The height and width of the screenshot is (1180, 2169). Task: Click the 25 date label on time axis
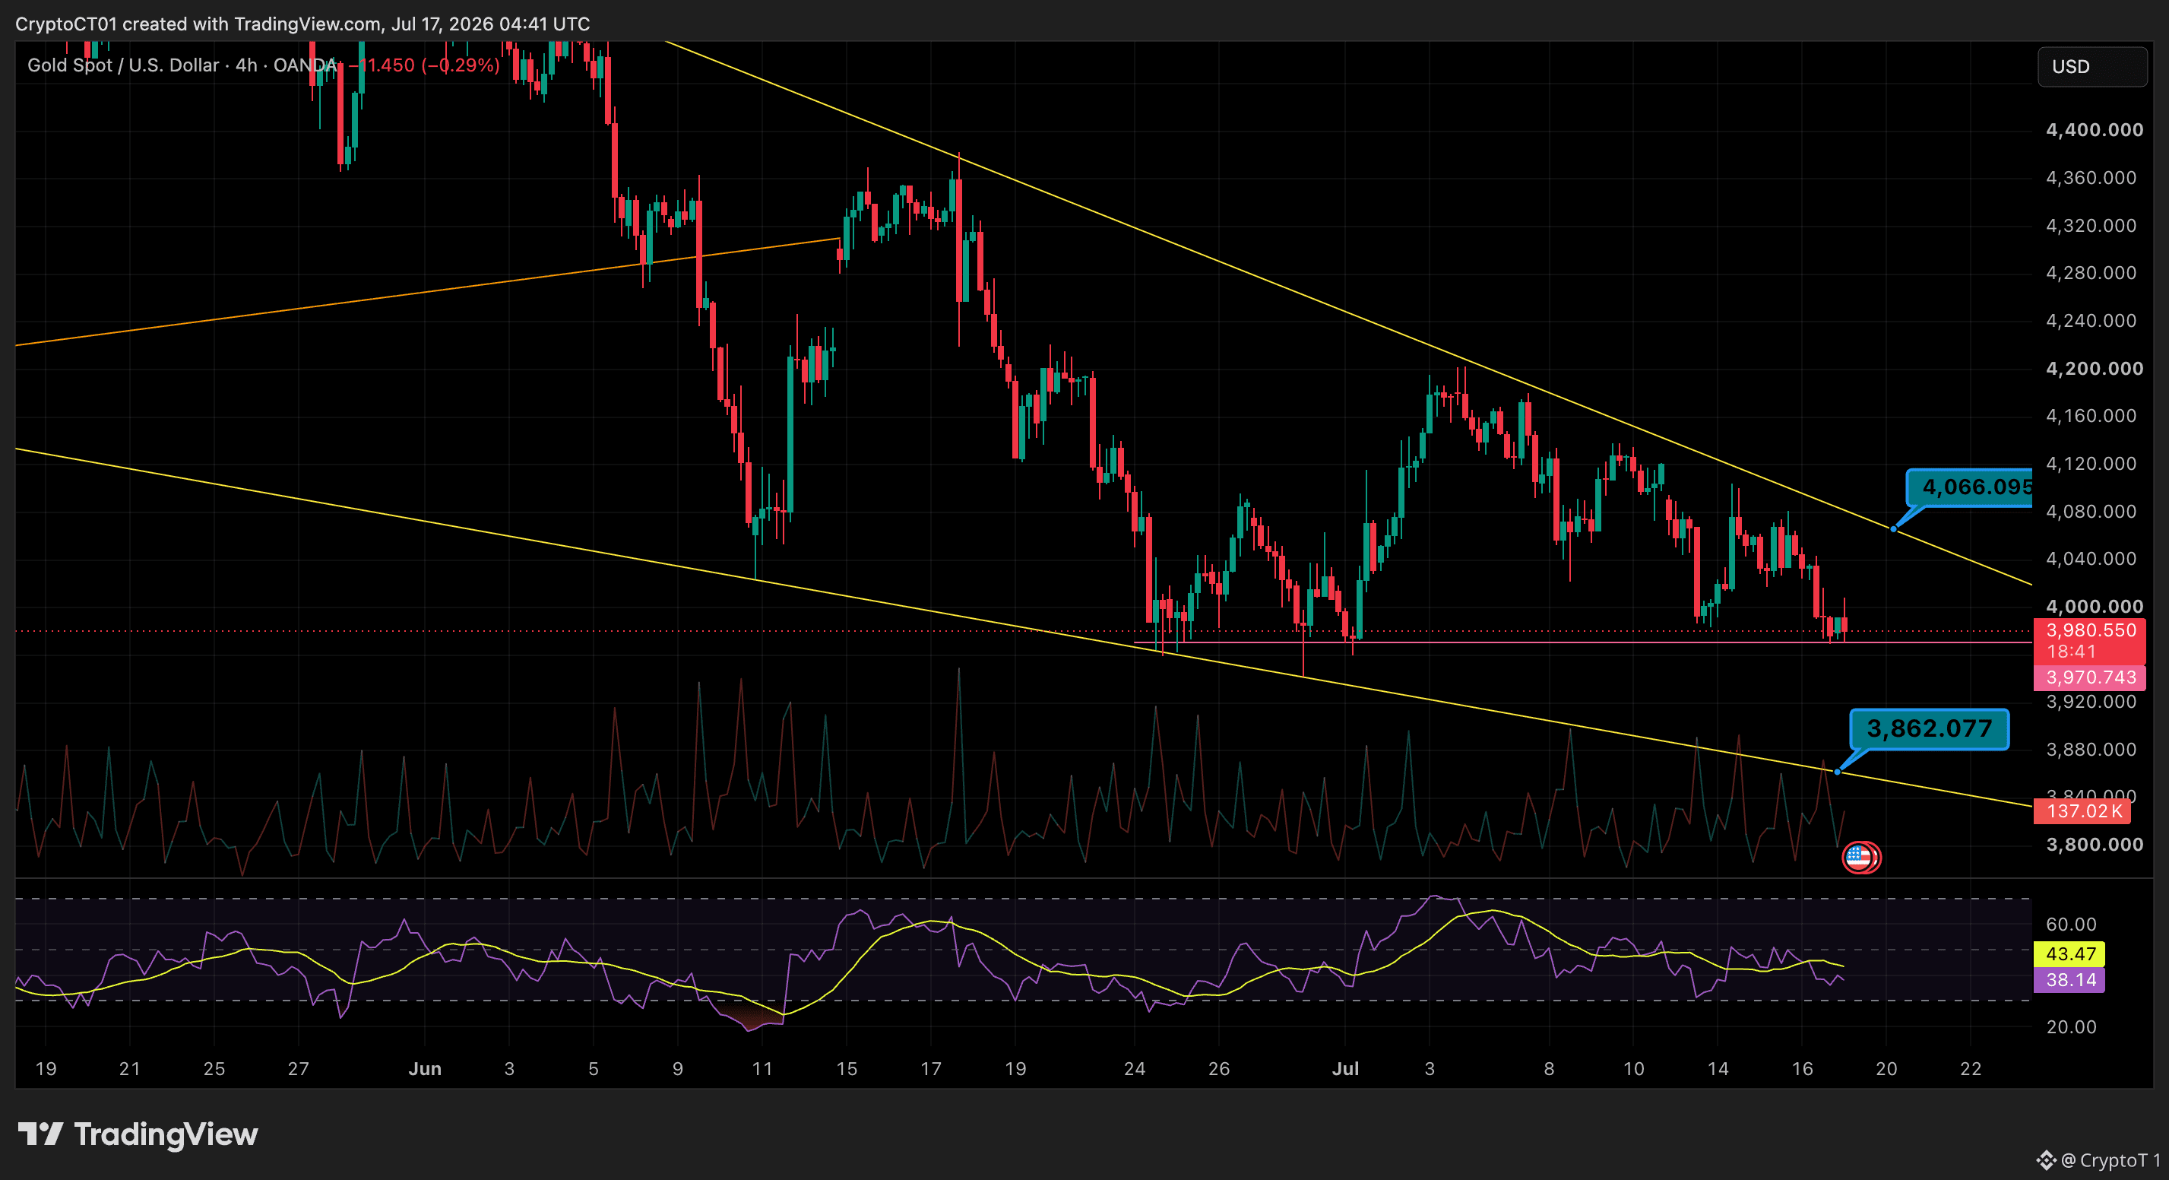pyautogui.click(x=214, y=1069)
